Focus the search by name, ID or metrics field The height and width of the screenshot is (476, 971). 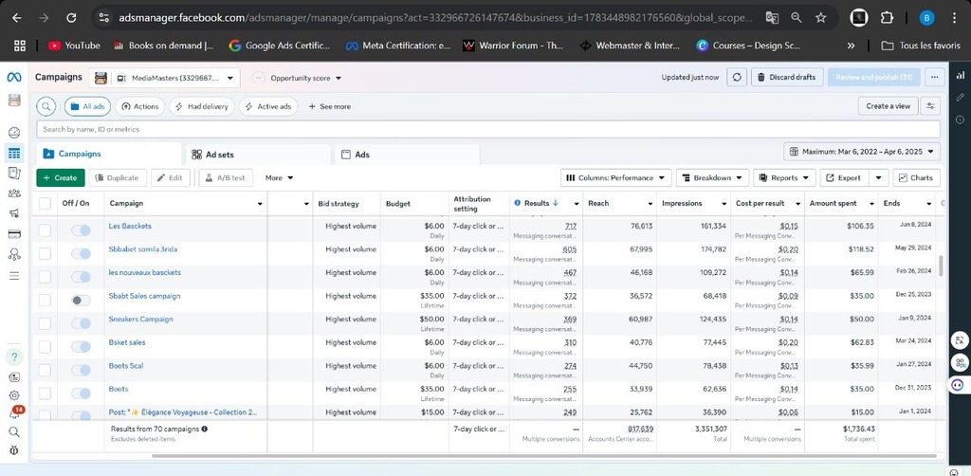pos(488,129)
